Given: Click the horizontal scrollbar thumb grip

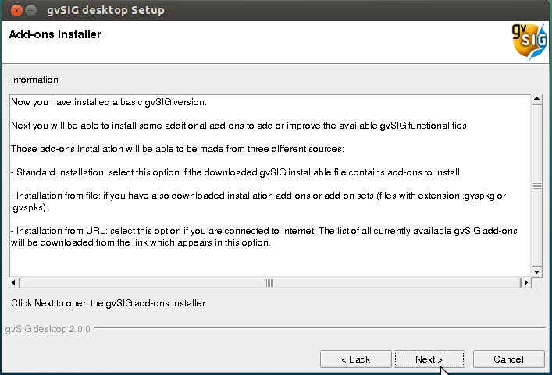Looking at the screenshot, I should (269, 282).
